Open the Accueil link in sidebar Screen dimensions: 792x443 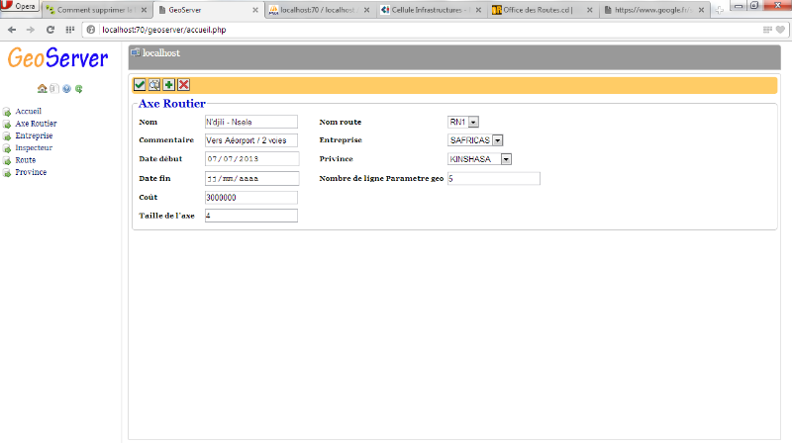pyautogui.click(x=29, y=111)
